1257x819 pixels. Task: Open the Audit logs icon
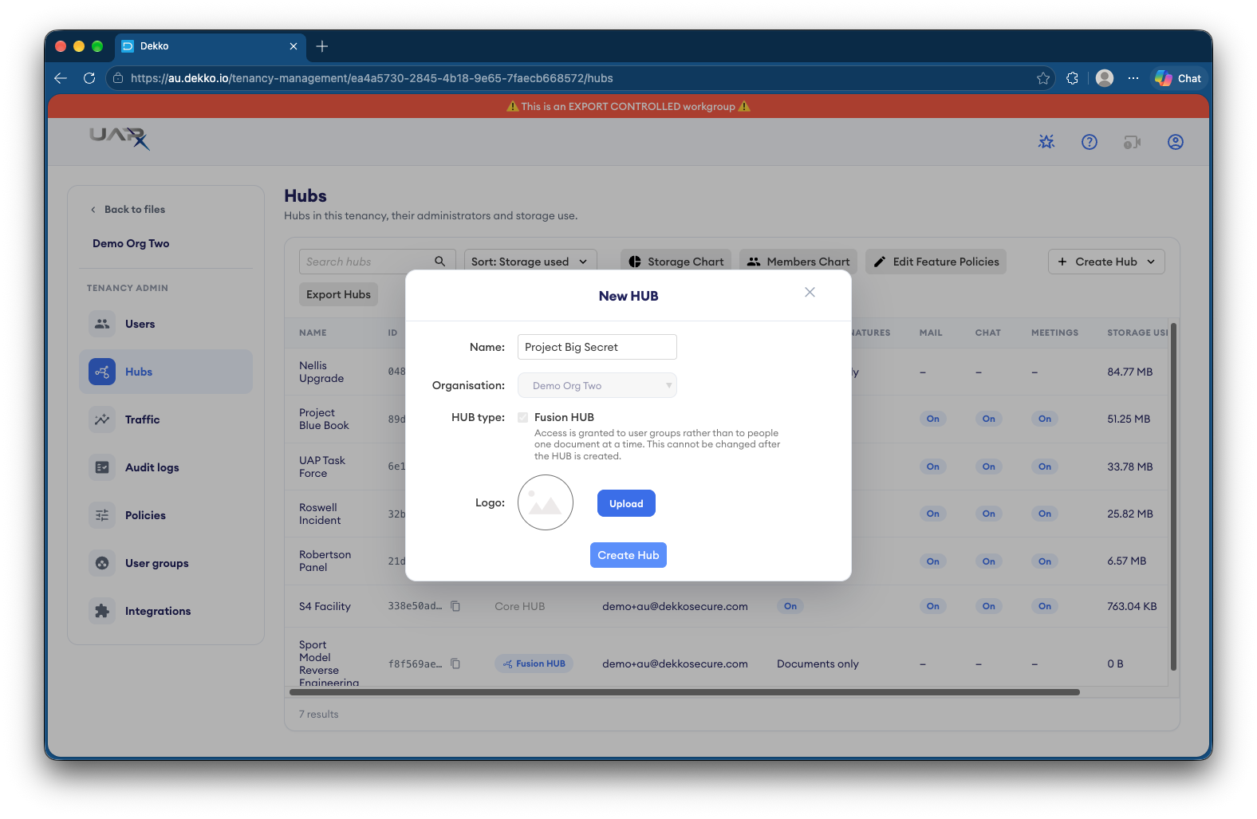point(102,467)
